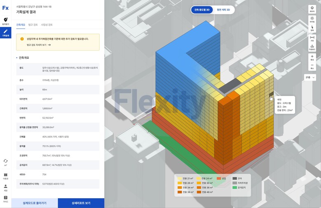Click the 용적률 value 751.1%
Image resolution: width=321 pixels, height=208 pixels.
pyautogui.click(x=52, y=146)
